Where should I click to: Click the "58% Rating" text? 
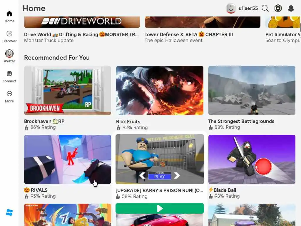coord(135,196)
